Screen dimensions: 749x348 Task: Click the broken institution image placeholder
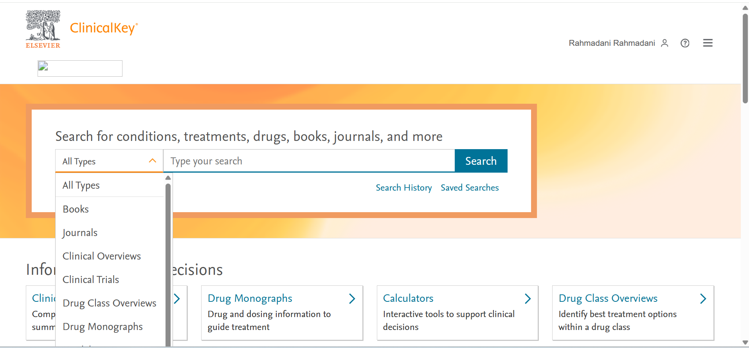point(80,69)
